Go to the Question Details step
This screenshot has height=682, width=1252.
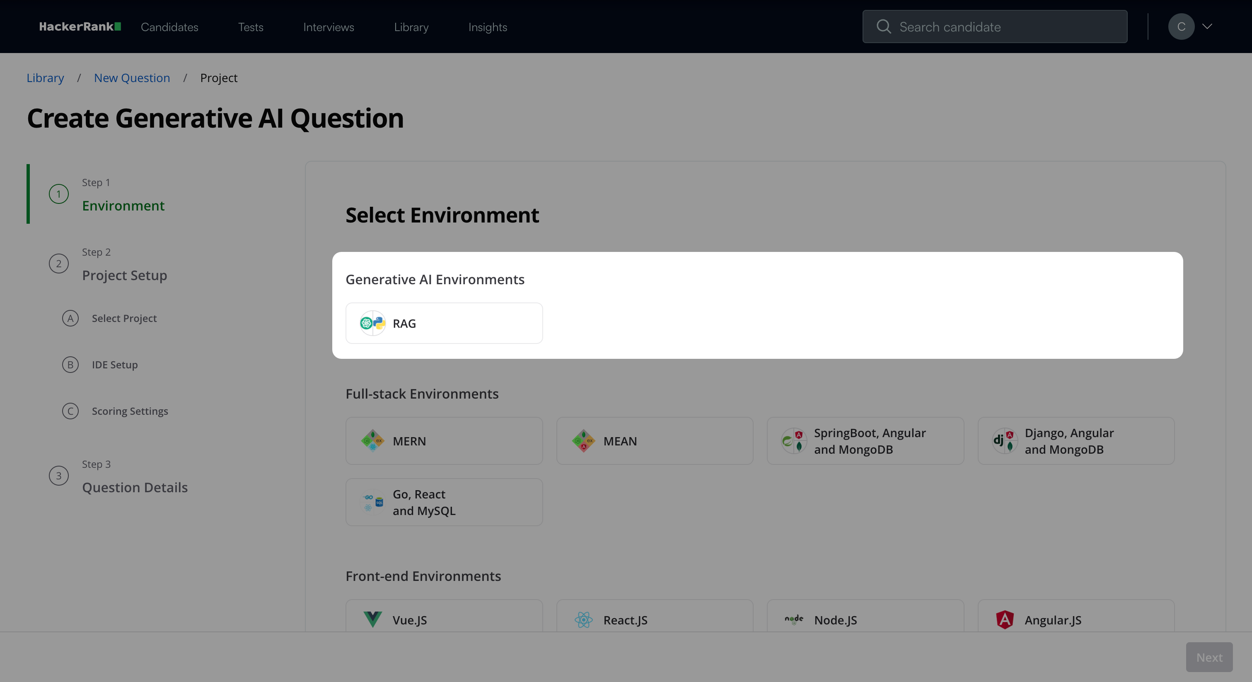(x=135, y=488)
